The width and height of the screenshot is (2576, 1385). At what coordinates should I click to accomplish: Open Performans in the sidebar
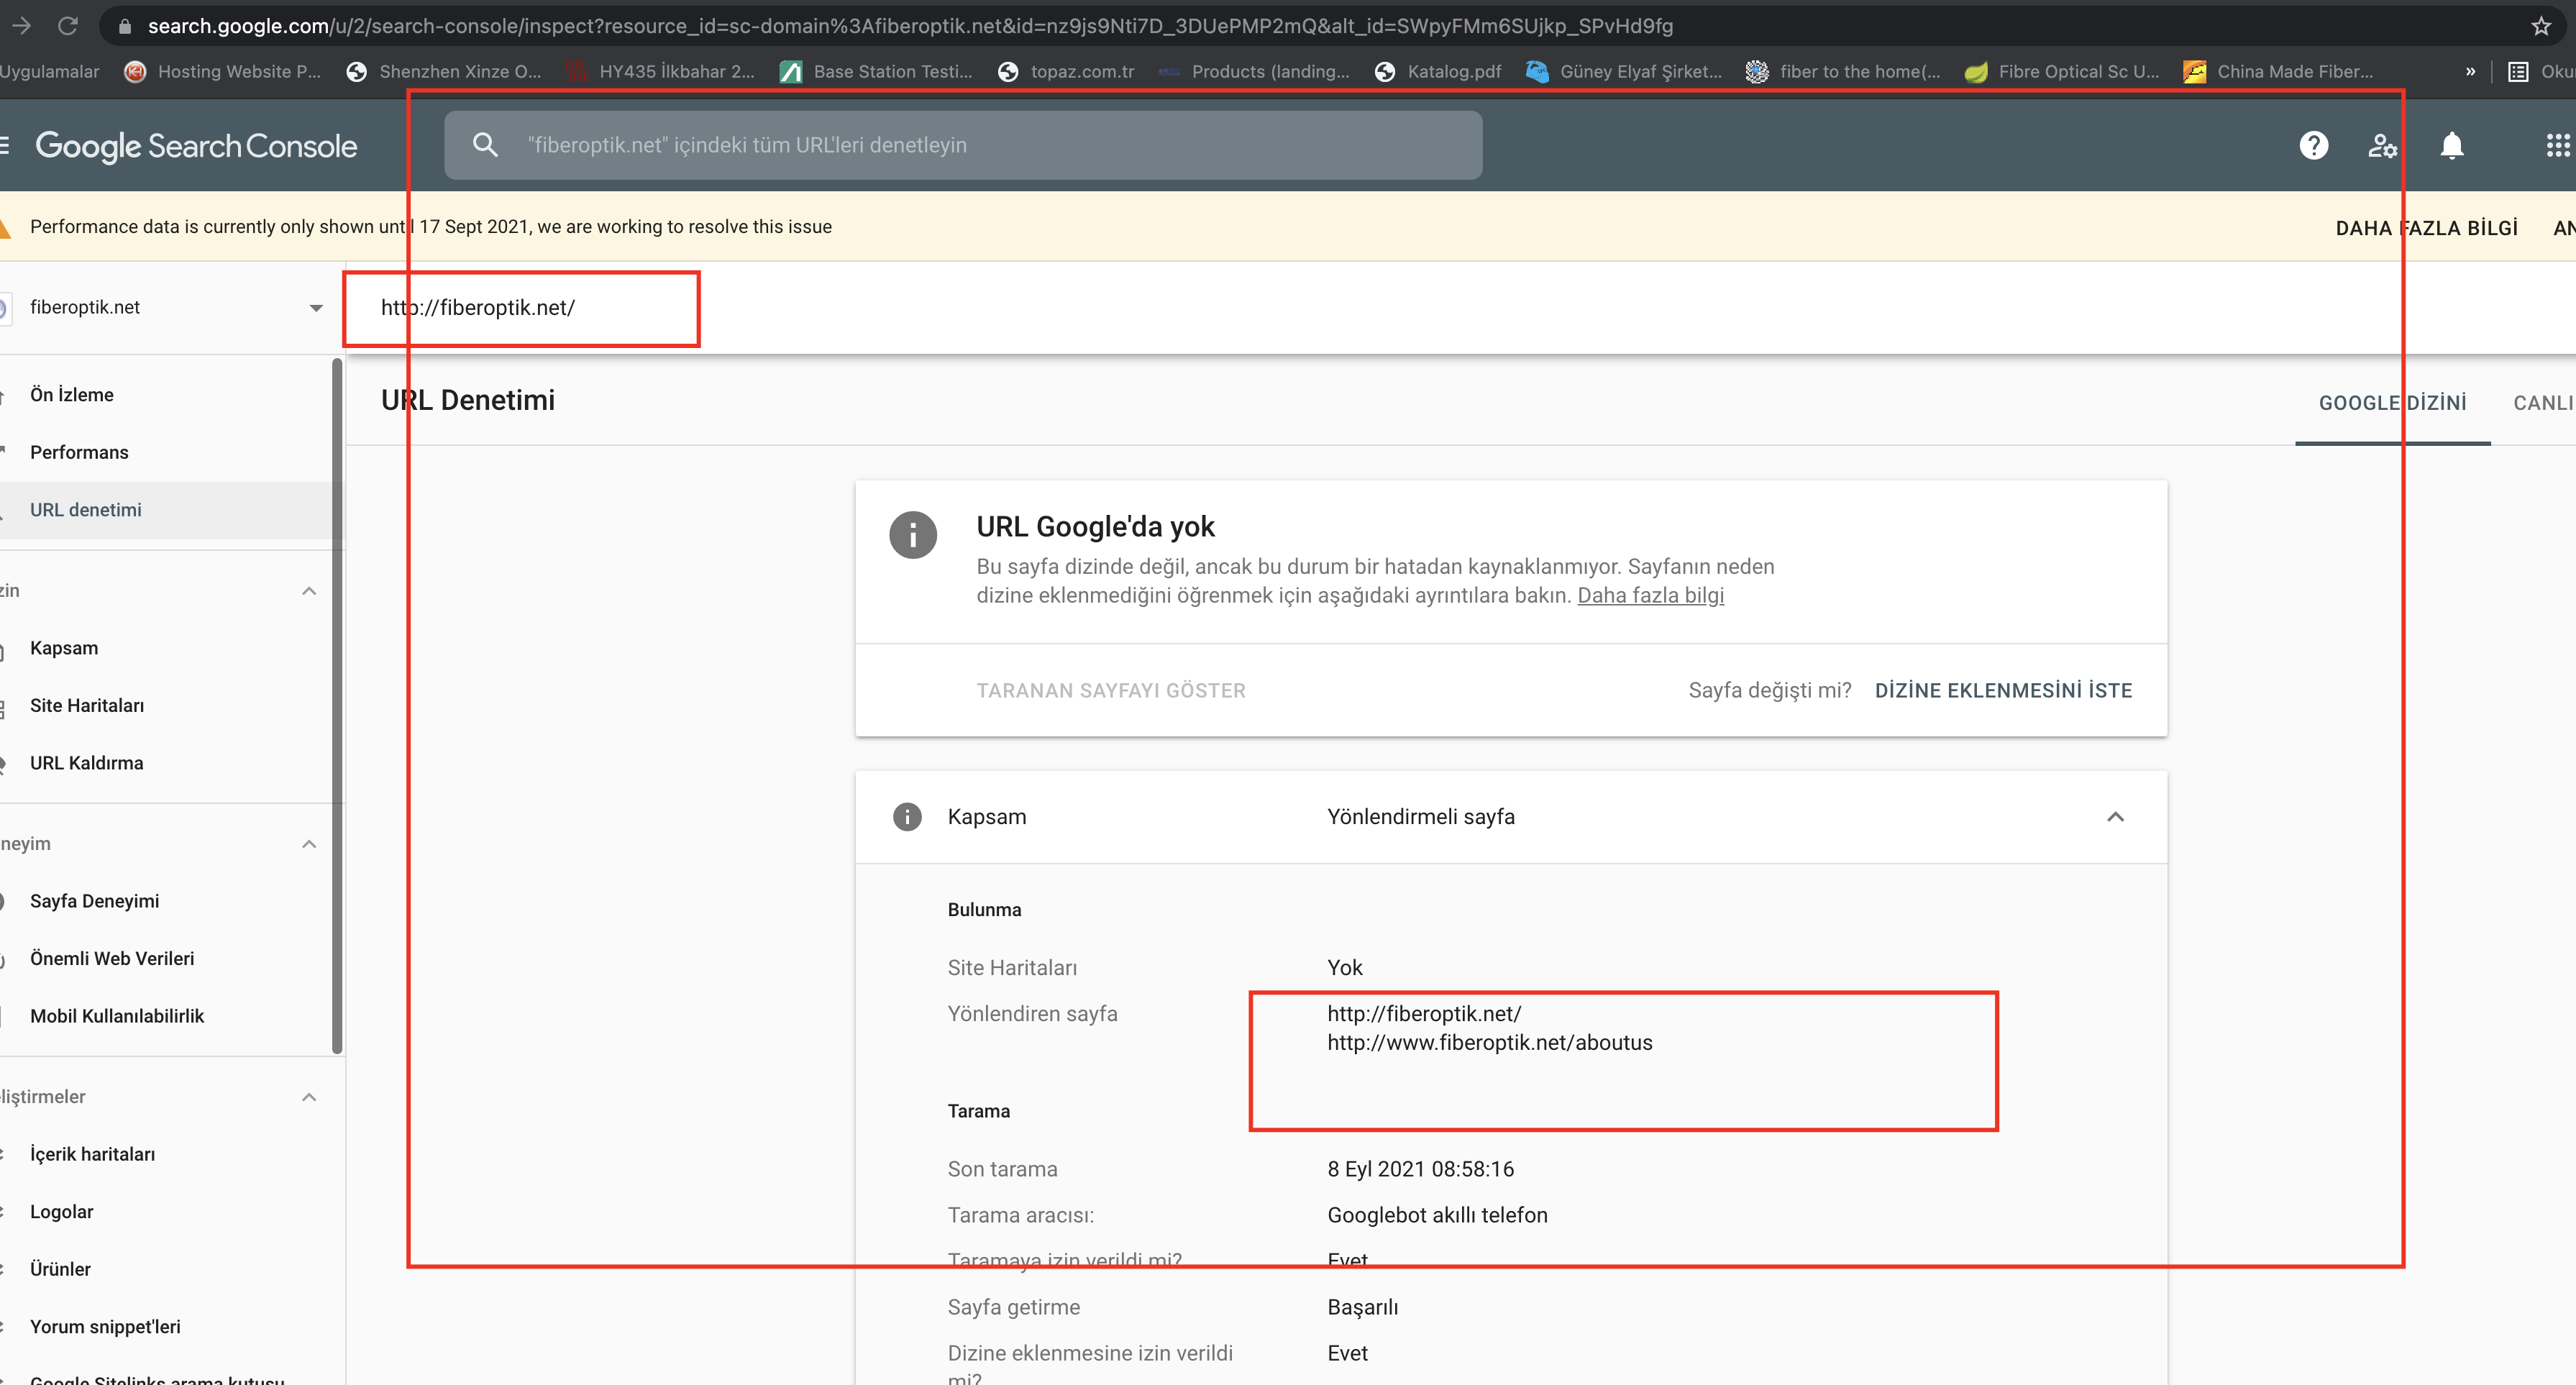79,452
